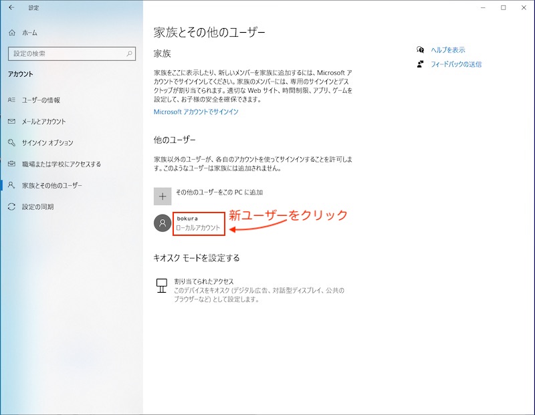Click the feedback icon beside フィードバックの送信

pos(421,64)
